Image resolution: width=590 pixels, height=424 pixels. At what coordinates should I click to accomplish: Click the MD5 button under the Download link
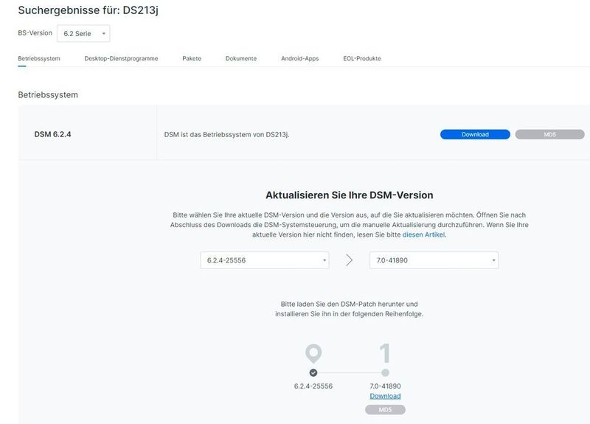click(x=385, y=410)
